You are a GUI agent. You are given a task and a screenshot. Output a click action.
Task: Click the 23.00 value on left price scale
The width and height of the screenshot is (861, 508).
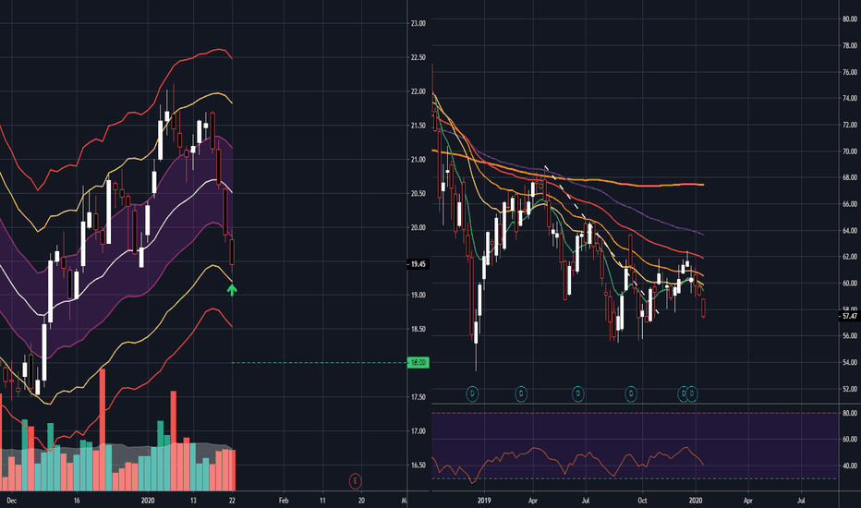(418, 24)
